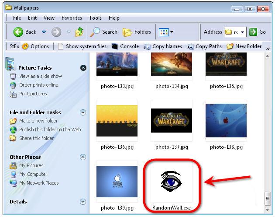Click Make a new folder

click(x=38, y=121)
